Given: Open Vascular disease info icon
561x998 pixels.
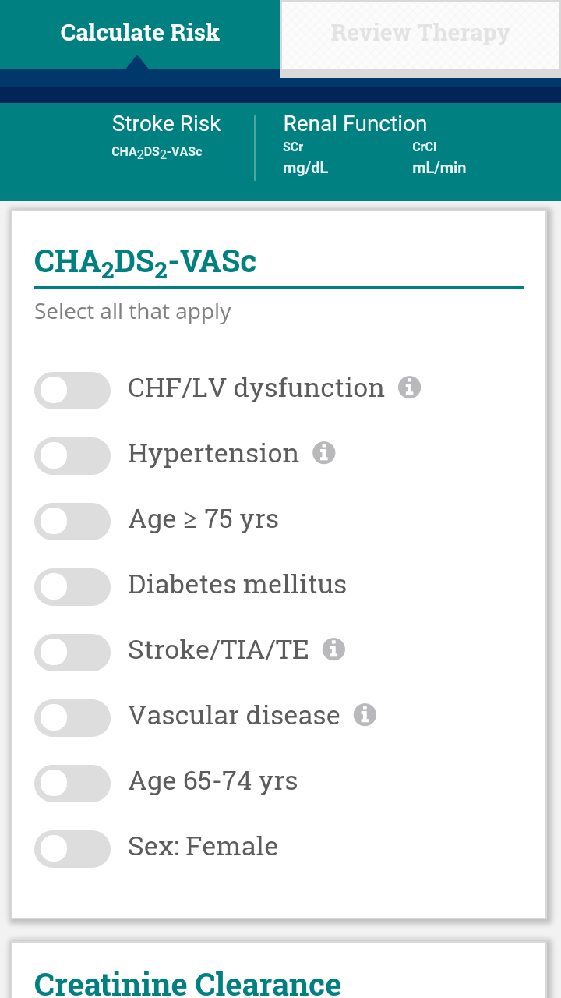Looking at the screenshot, I should [365, 714].
